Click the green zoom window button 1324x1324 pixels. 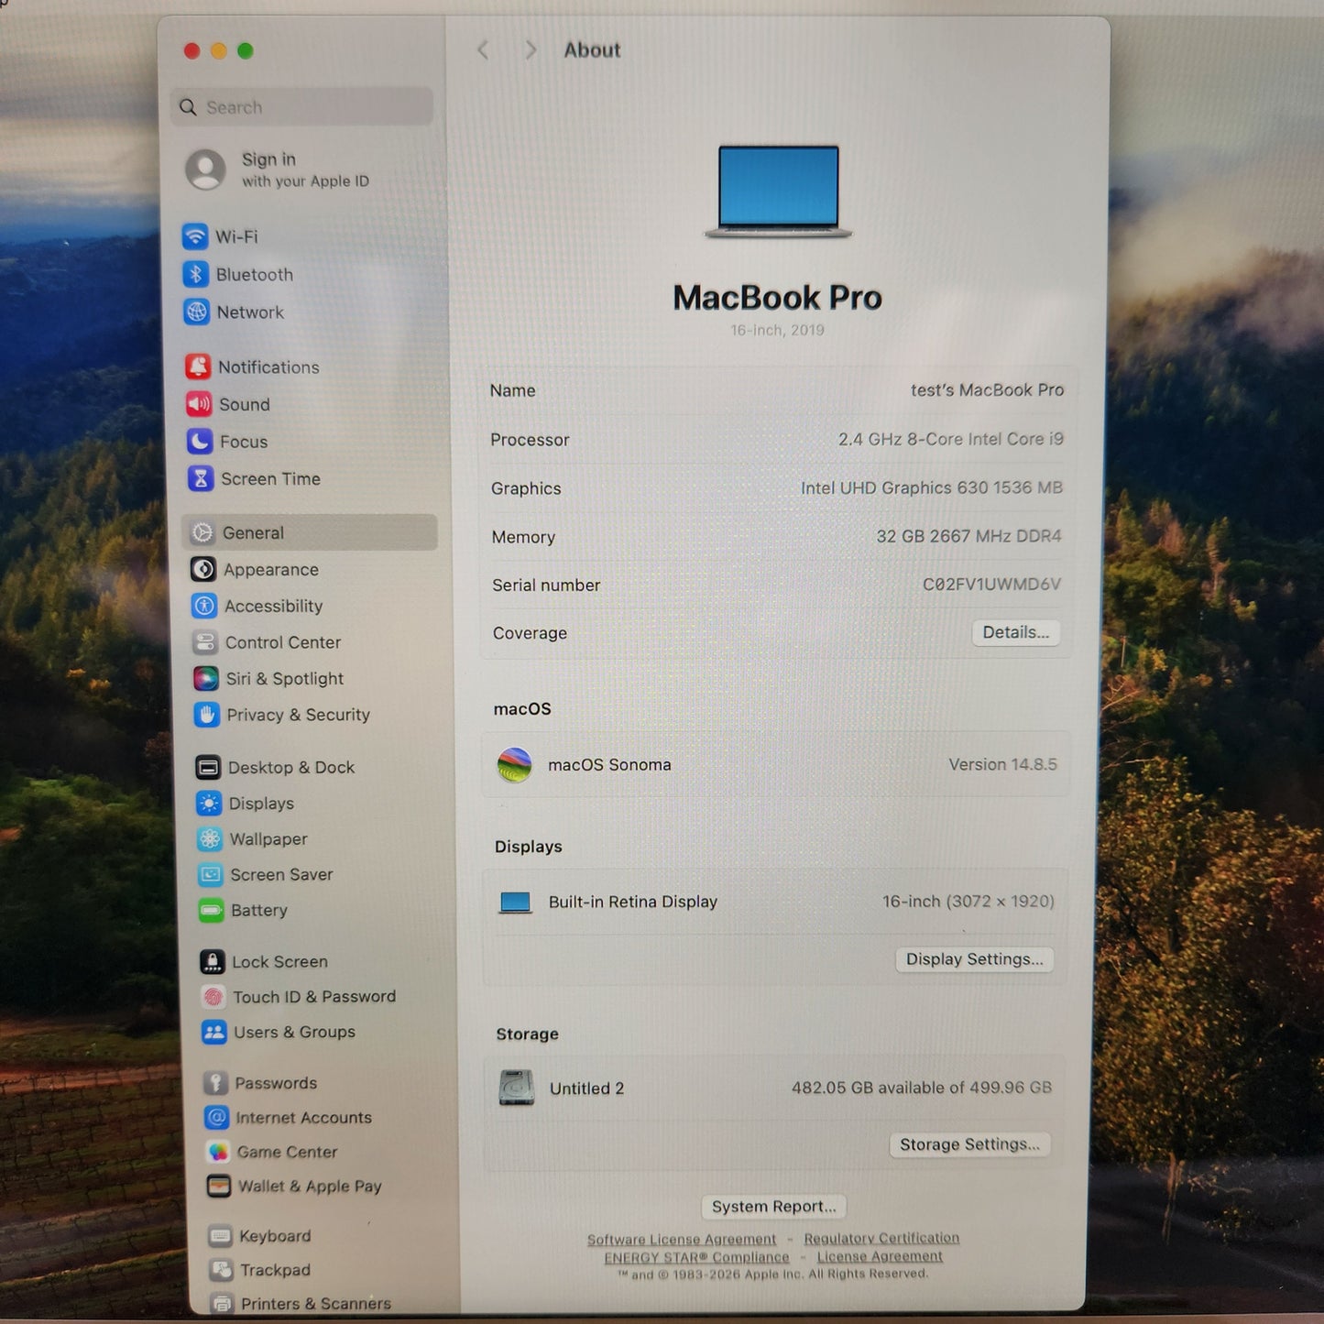point(245,50)
